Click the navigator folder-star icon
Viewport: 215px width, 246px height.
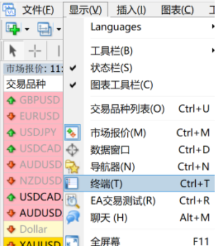point(72,167)
